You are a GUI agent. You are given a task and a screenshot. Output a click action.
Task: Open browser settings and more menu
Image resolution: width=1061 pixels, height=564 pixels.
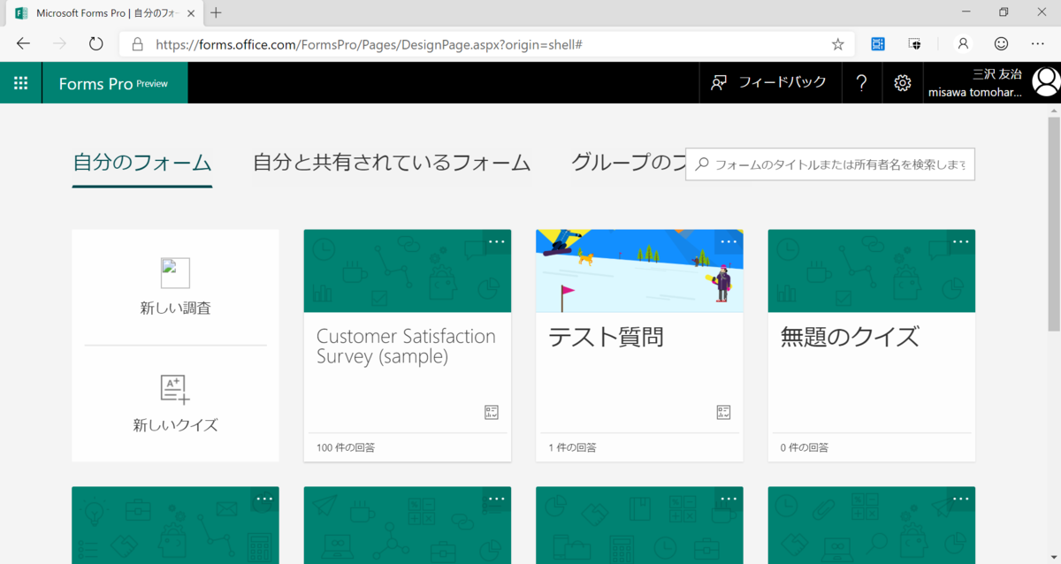tap(1037, 43)
